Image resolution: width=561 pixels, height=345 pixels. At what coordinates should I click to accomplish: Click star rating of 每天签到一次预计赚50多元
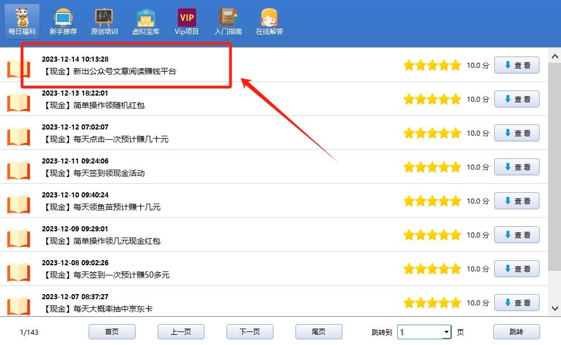[432, 269]
